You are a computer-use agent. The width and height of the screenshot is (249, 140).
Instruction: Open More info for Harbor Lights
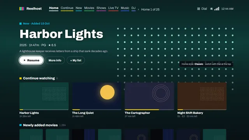[x=55, y=60]
